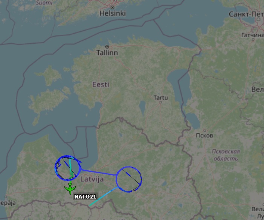
Task: Click the Helsinki map label
Action: tap(113, 14)
